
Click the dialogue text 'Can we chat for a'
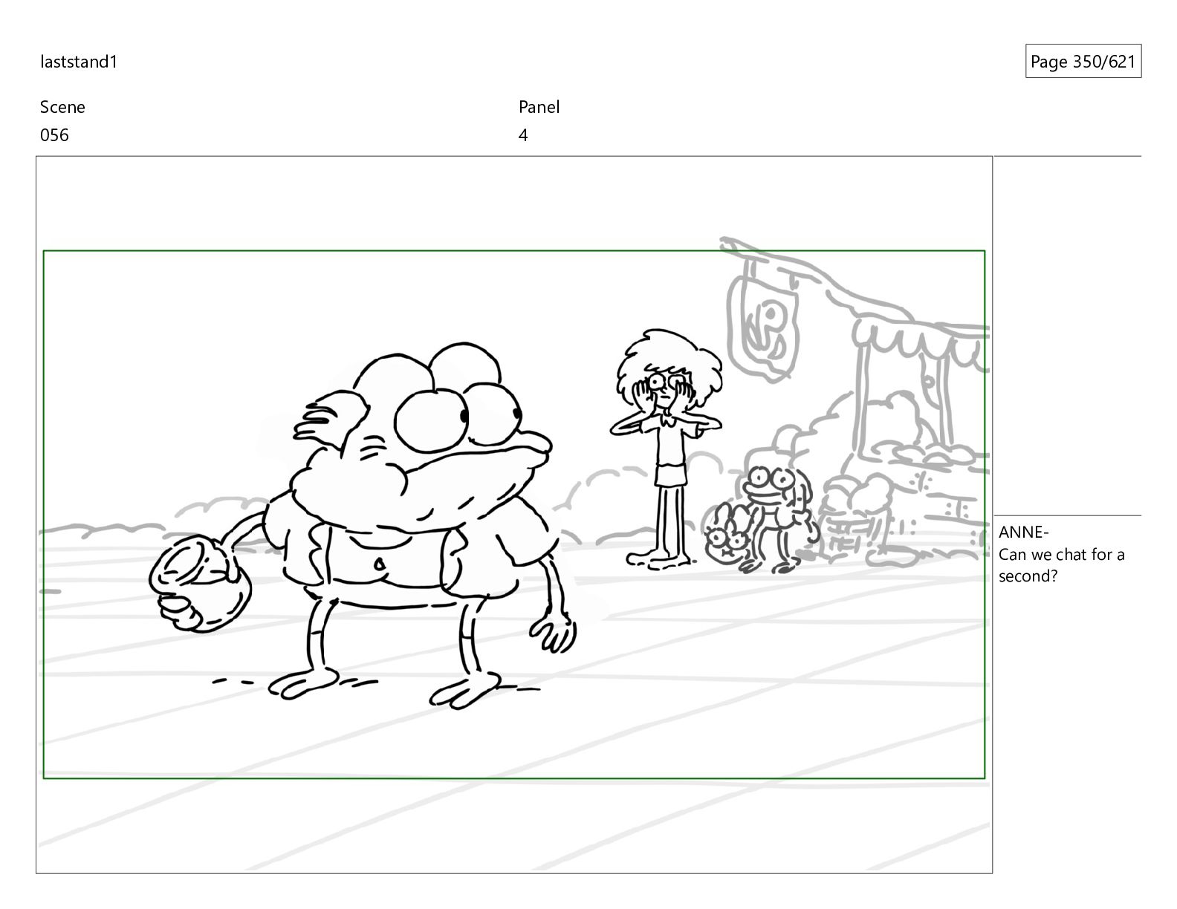pyautogui.click(x=1061, y=554)
